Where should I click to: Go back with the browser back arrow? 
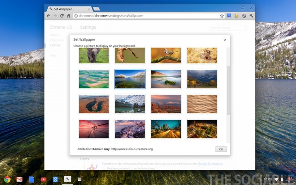click(49, 16)
